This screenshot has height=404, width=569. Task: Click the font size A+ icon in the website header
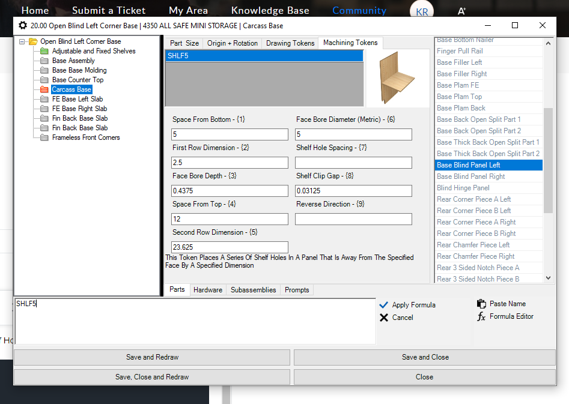(x=461, y=11)
